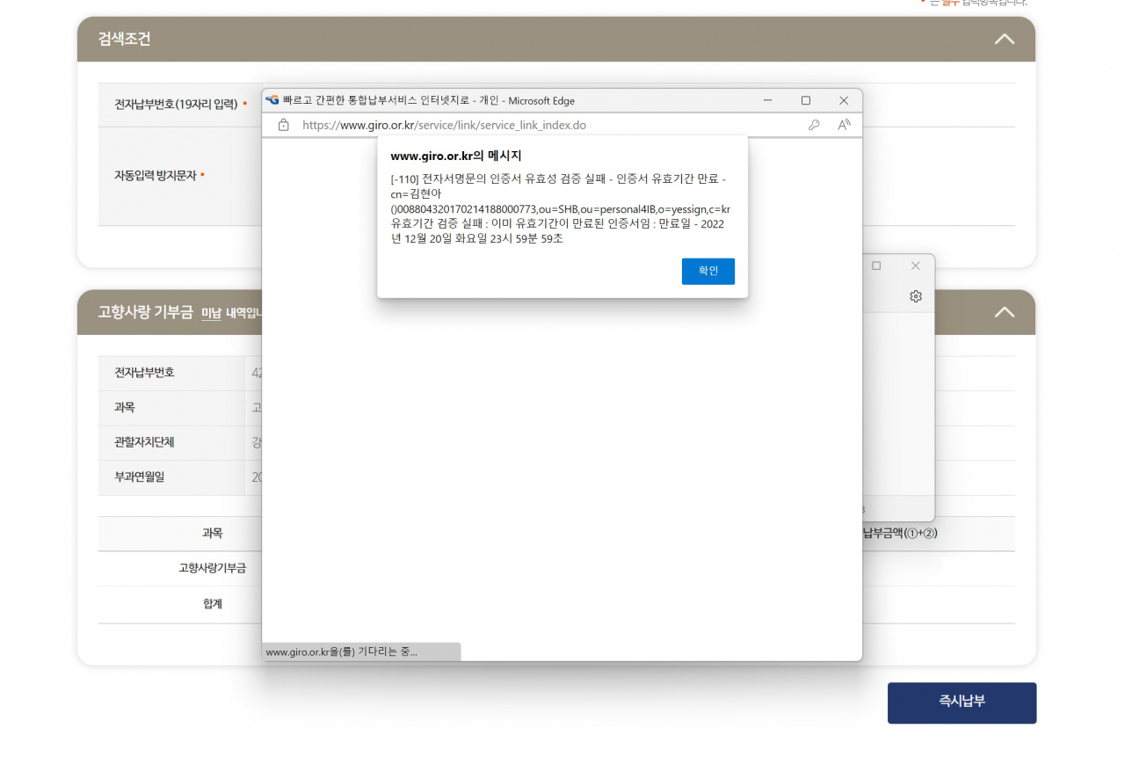
Task: Select the 자동입력 방지문자 label
Action: [x=155, y=175]
